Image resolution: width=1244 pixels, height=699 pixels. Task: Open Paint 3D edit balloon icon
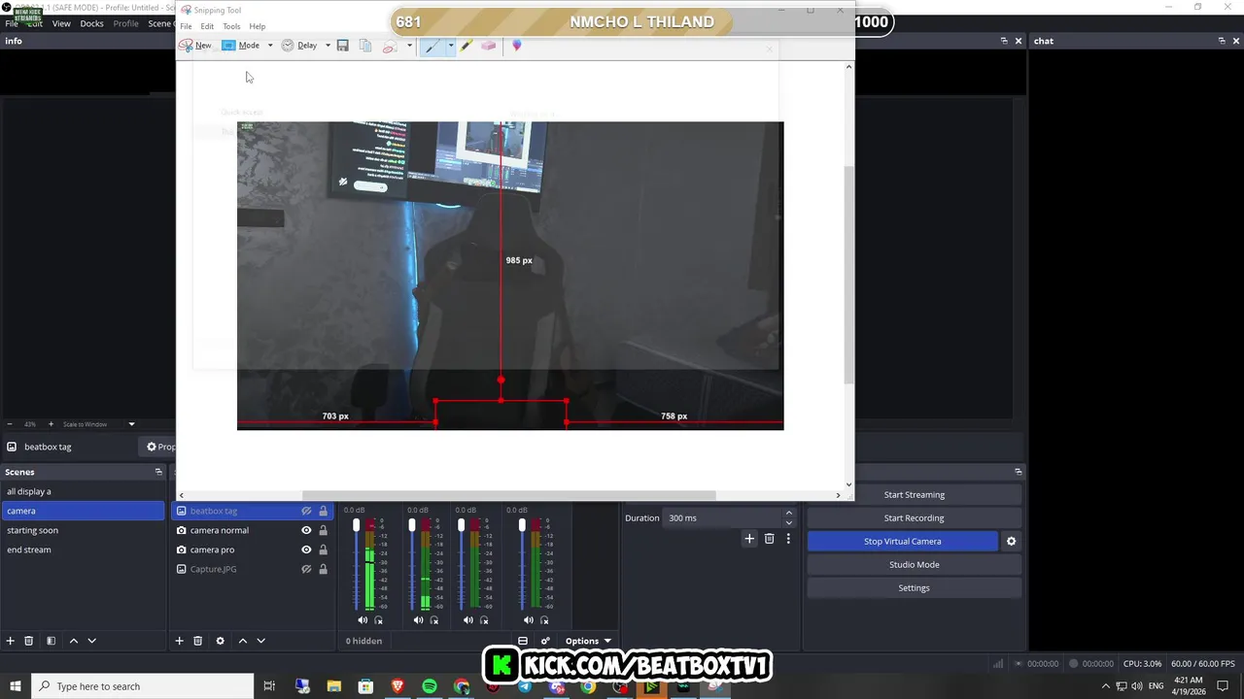517,46
